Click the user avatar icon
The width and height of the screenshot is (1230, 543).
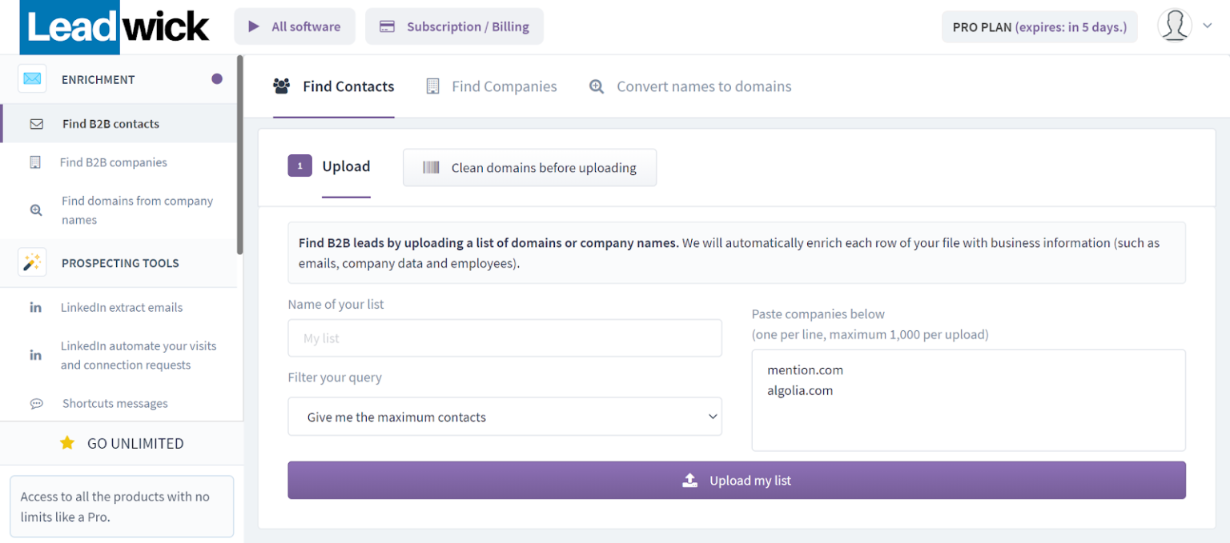1174,26
